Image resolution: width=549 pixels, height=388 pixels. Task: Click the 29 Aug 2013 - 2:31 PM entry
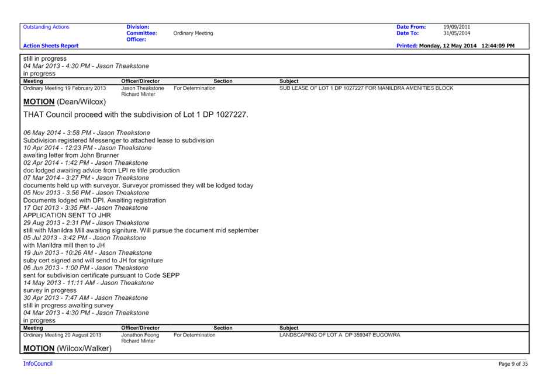coord(86,223)
